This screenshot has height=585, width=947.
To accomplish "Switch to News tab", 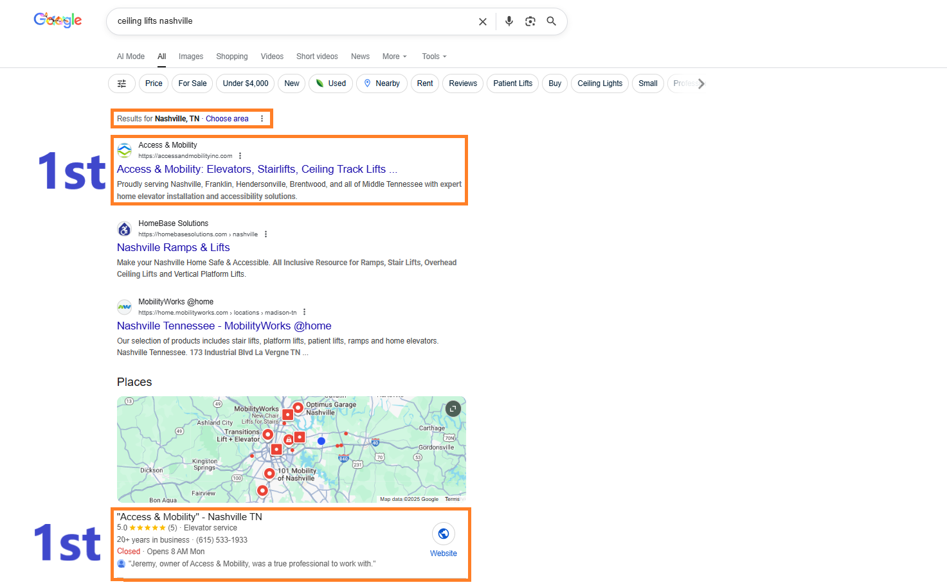I will coord(360,57).
